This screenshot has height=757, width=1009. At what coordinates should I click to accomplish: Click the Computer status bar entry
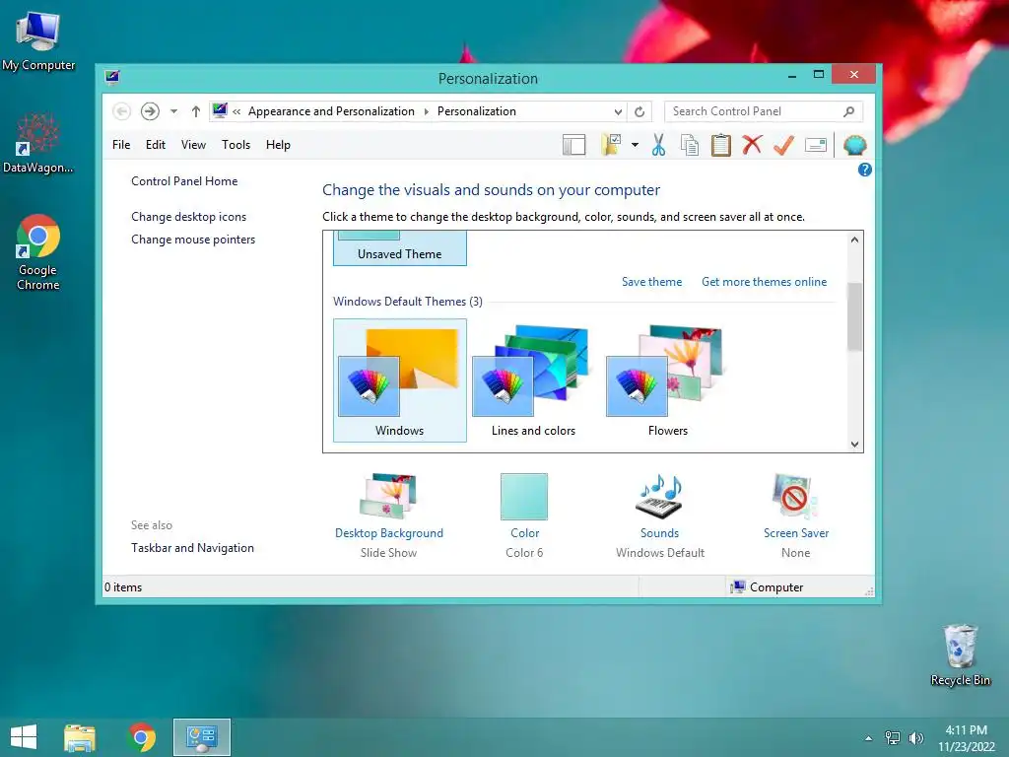(x=767, y=587)
